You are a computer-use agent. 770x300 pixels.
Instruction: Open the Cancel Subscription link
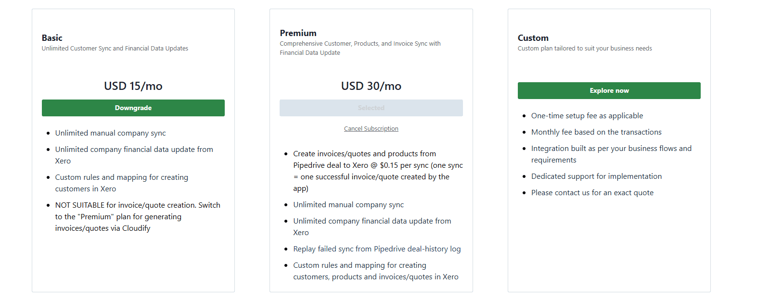(x=371, y=128)
